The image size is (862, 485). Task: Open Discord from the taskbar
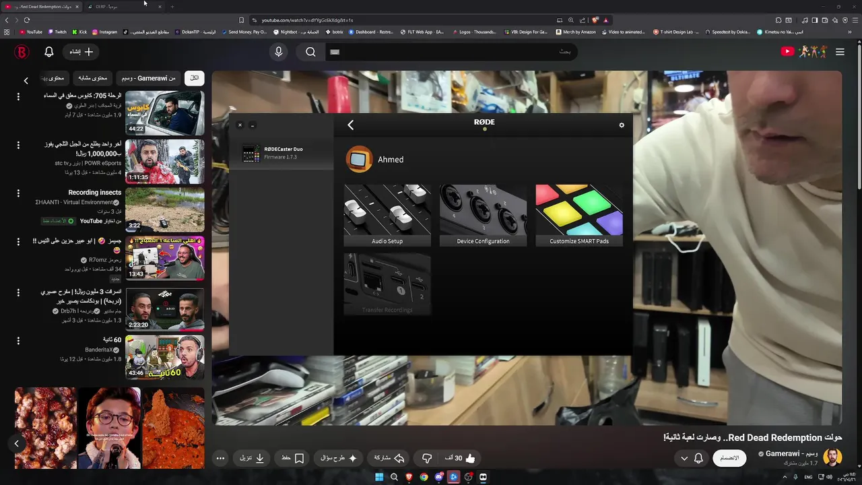tap(438, 477)
